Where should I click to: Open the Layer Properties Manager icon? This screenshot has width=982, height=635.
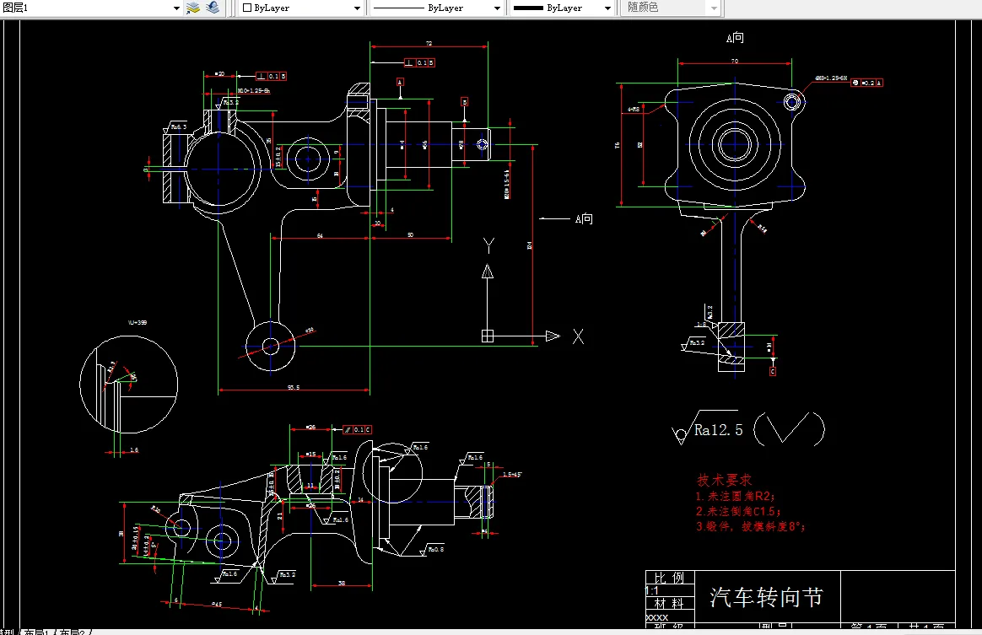pyautogui.click(x=192, y=8)
